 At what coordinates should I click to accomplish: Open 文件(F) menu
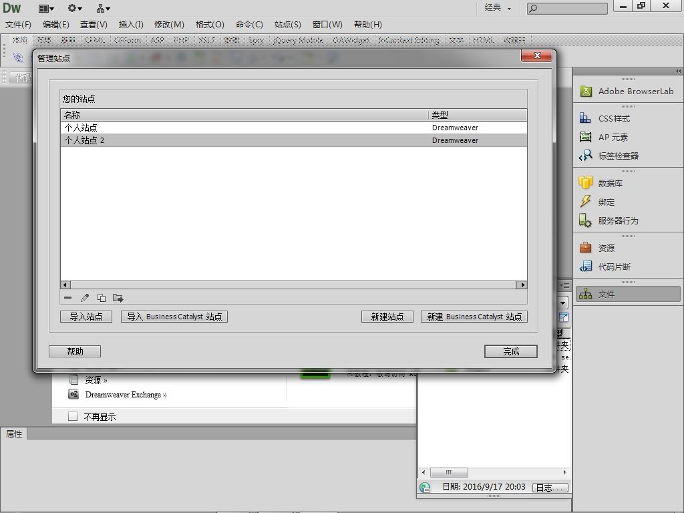coord(18,25)
